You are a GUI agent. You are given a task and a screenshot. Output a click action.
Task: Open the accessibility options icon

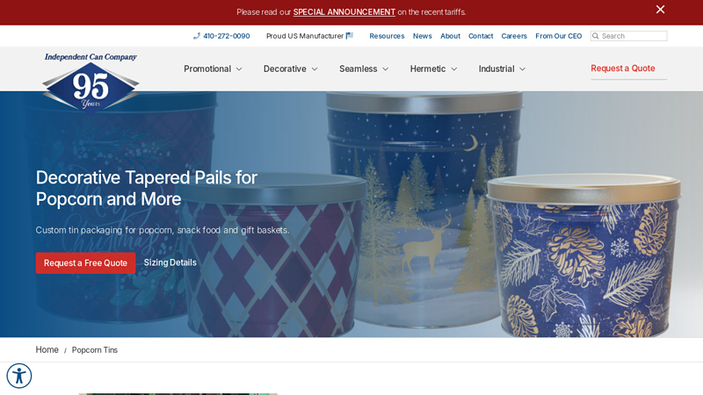18,376
